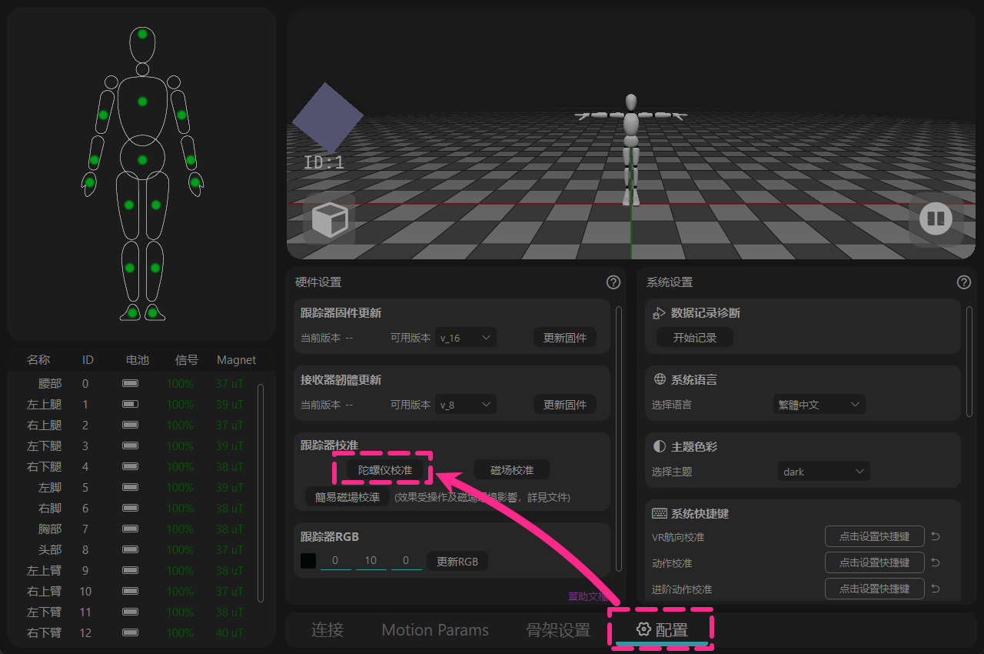The image size is (984, 654).
Task: Open the 选择主题 dark dropdown
Action: pos(823,471)
